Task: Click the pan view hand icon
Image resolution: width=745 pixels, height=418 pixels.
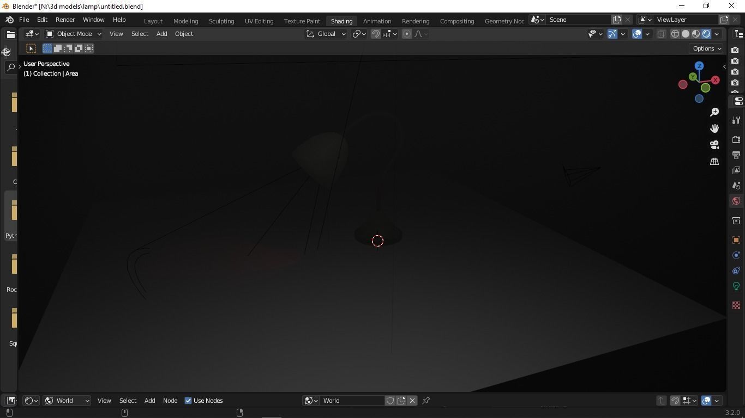Action: (714, 128)
